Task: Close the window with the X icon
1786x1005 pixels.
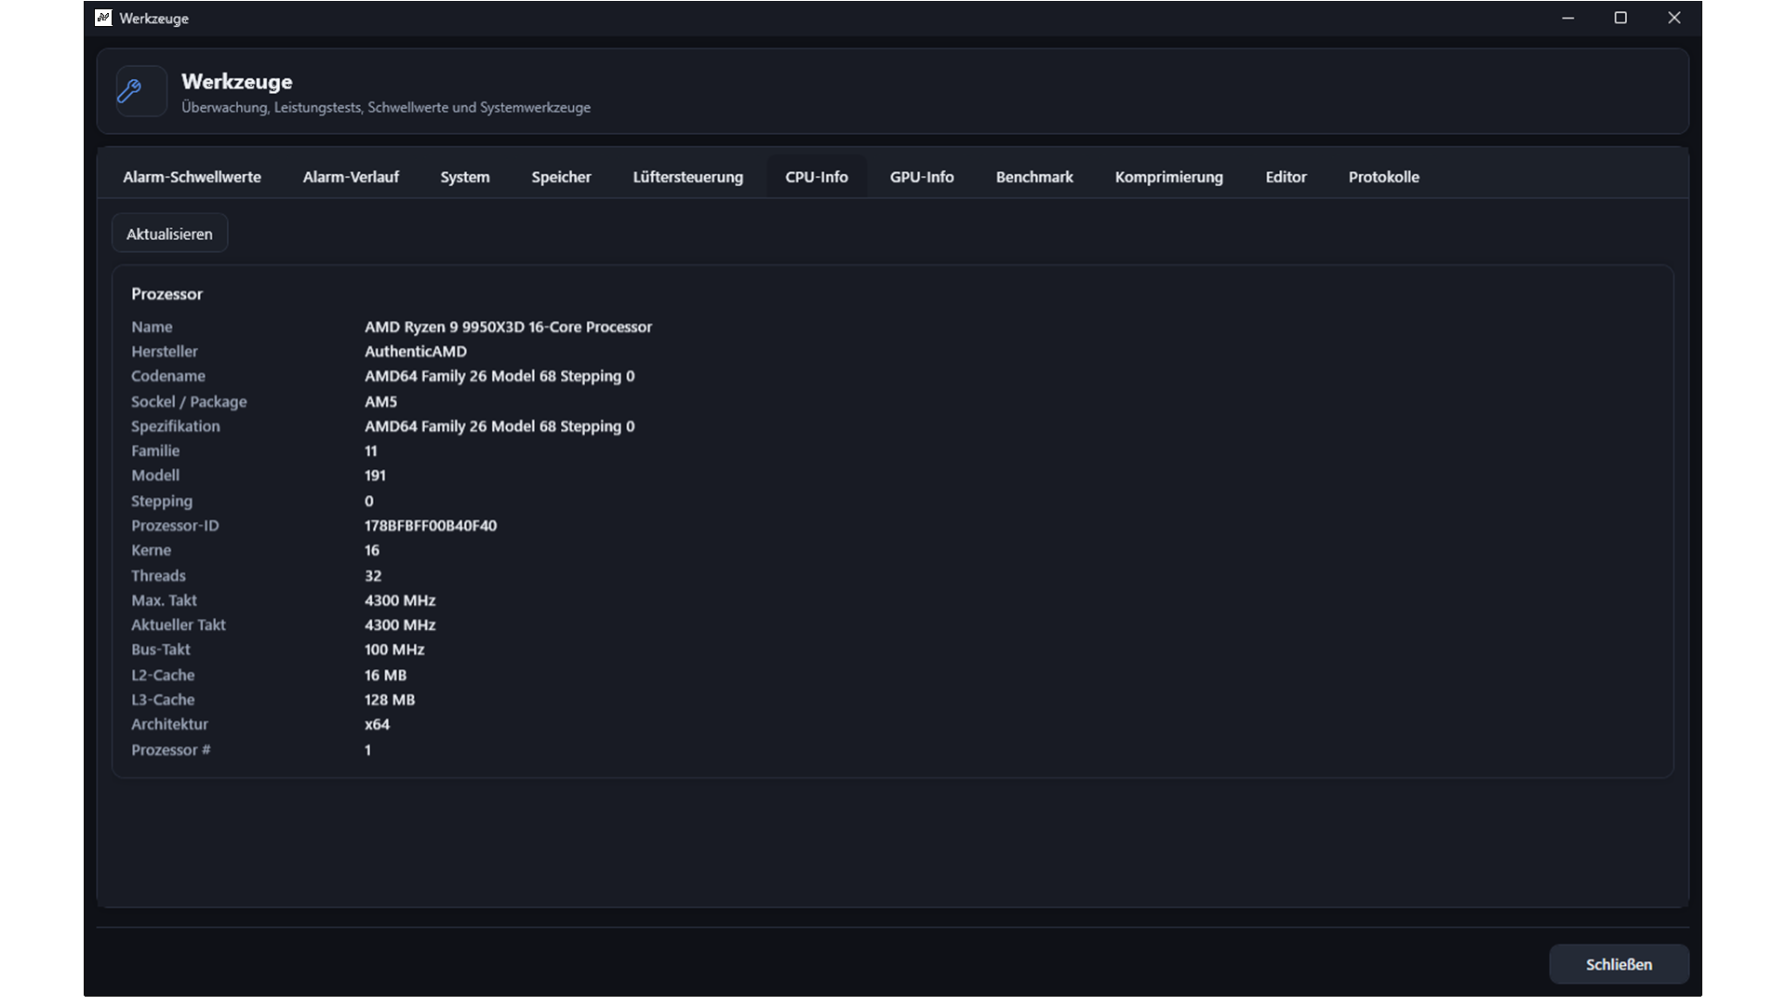Action: (x=1674, y=18)
